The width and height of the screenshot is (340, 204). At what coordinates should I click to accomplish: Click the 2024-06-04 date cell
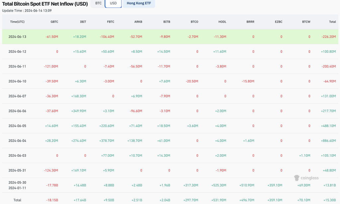point(17,141)
